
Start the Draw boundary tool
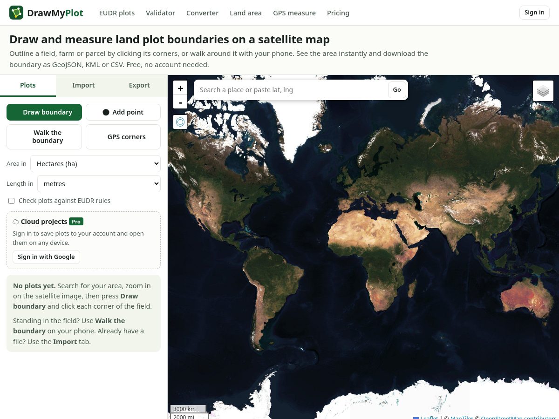pyautogui.click(x=44, y=112)
